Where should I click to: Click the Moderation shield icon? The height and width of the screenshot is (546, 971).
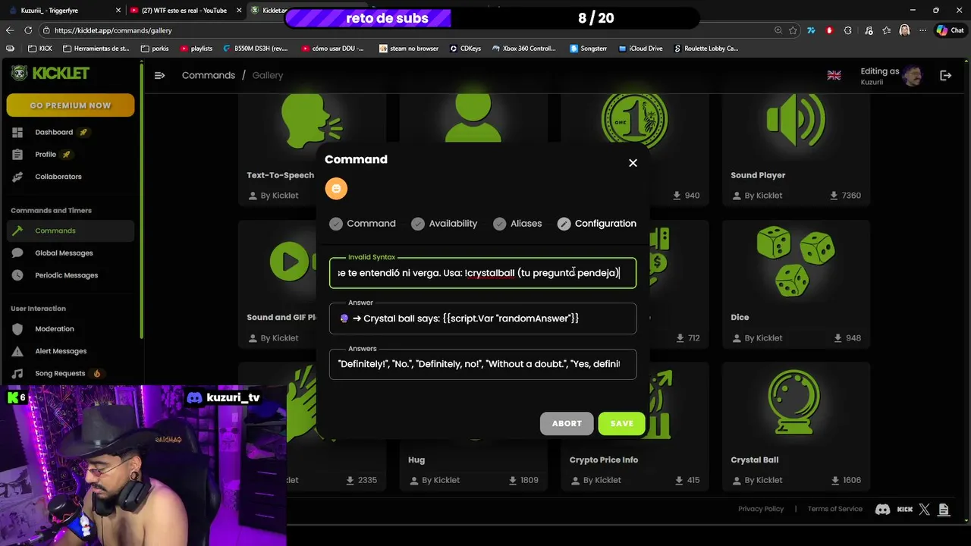17,328
